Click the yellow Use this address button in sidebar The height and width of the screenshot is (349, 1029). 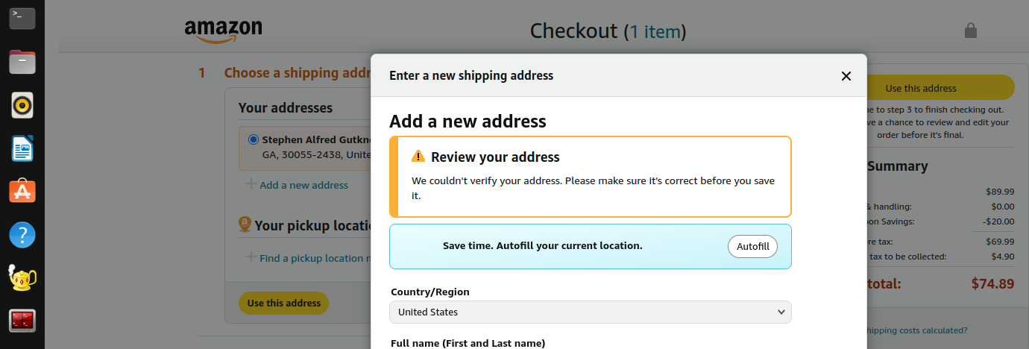[x=940, y=88]
